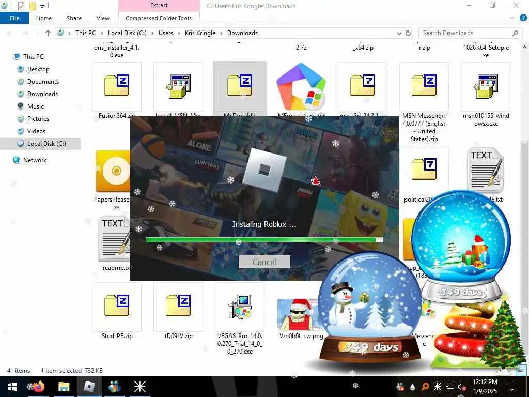Screen dimensions: 529x397
Task: Select the tD09LV.zip file icon
Action: coord(178,306)
